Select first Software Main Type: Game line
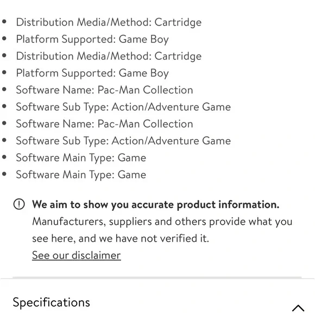Screen dimensions: 315x315 (81, 157)
